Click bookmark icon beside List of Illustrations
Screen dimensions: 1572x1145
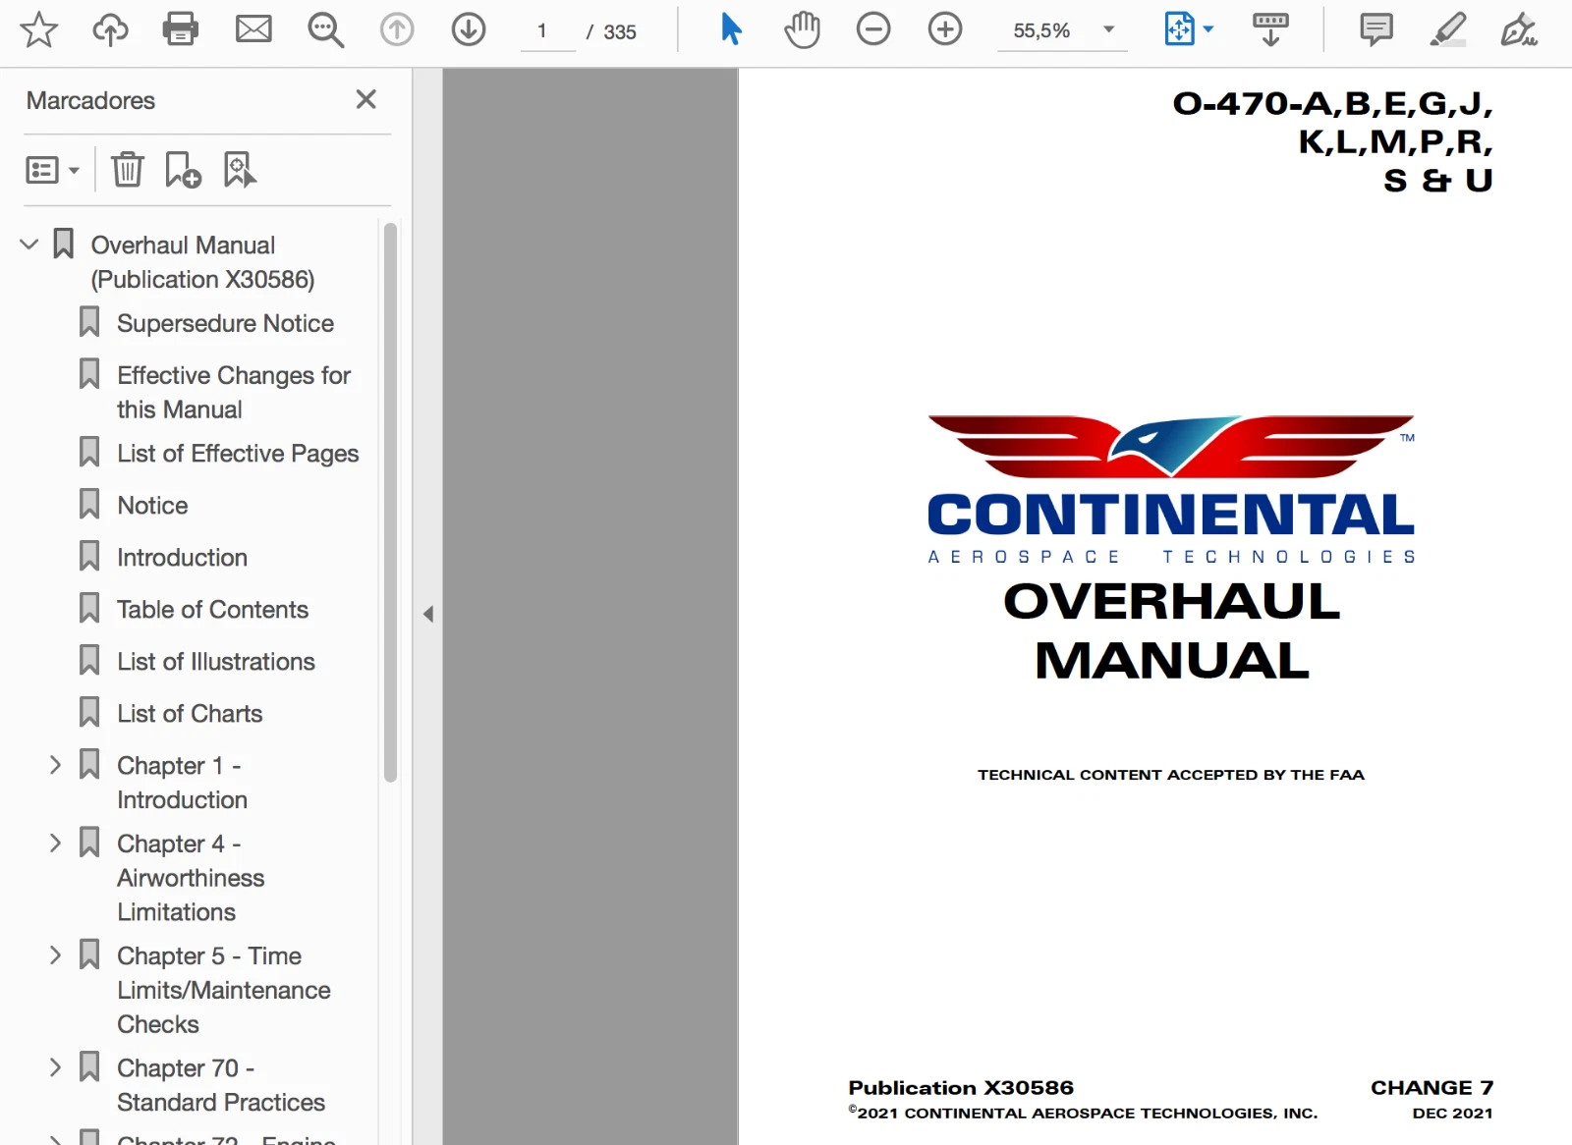point(89,660)
